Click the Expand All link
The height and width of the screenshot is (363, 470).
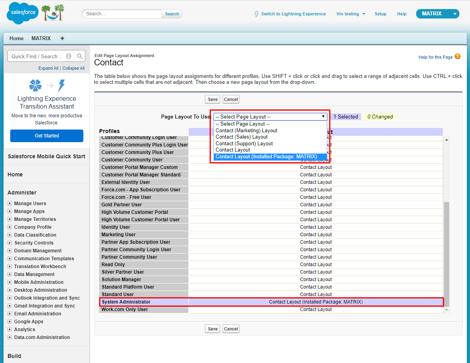point(48,68)
